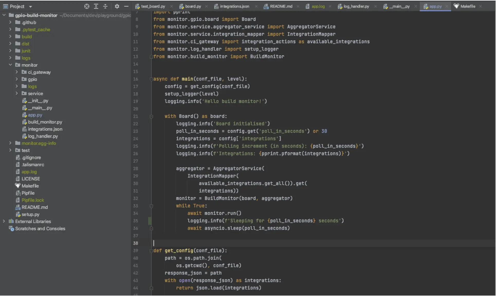Select setup.py file
The image size is (496, 296).
[x=30, y=214]
